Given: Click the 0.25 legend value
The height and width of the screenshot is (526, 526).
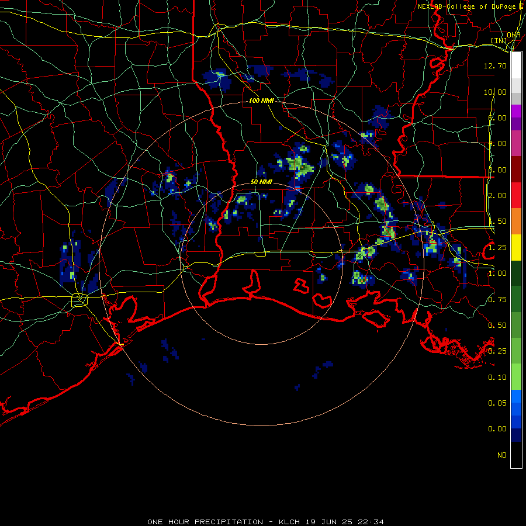Looking at the screenshot, I should (x=497, y=351).
